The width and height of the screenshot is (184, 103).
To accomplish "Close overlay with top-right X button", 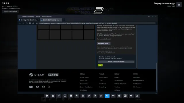I will (179, 5).
